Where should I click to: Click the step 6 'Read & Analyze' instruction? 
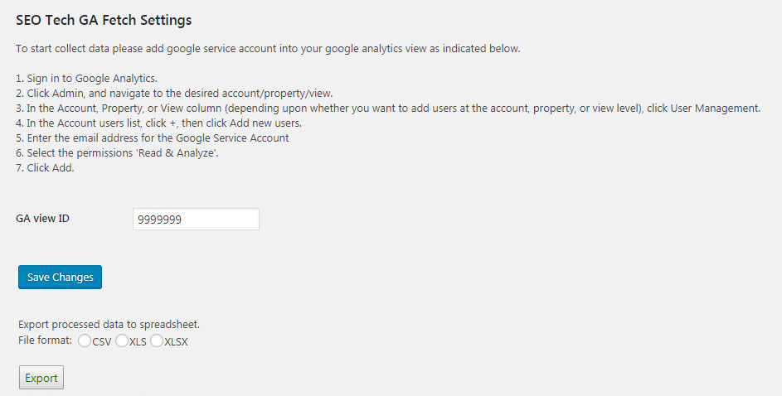117,152
